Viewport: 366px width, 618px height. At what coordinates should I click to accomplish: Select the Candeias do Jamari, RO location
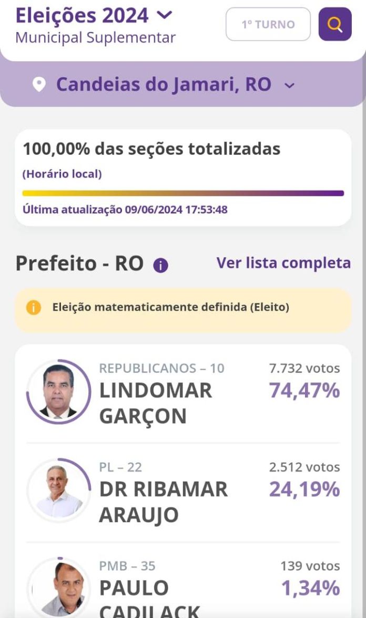(164, 84)
